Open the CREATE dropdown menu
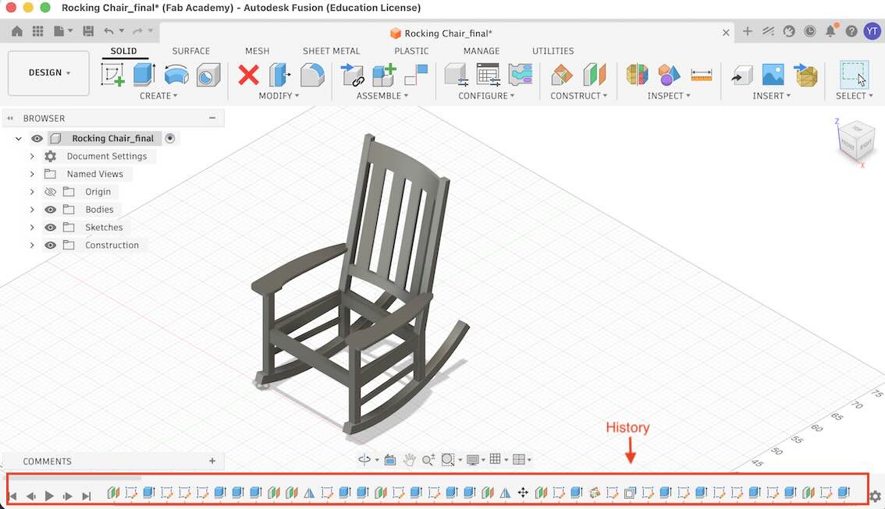Screen dimensions: 885x509 tap(158, 96)
